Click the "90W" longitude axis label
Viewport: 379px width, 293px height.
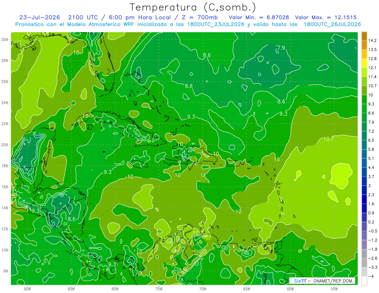click(27, 289)
